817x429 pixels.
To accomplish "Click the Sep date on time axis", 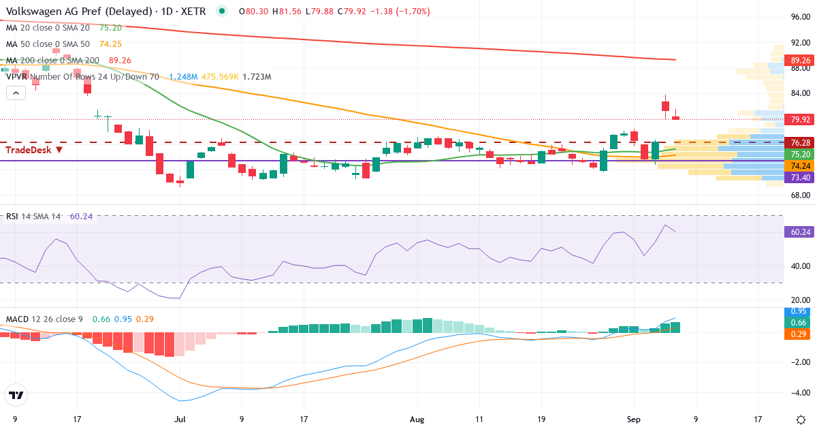I will 633,418.
